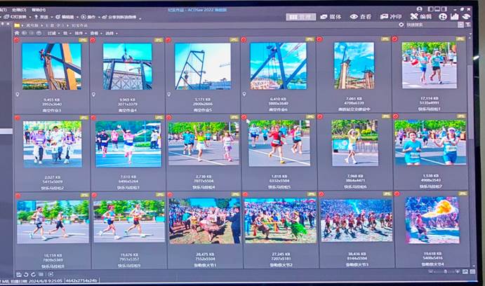Toggle the red tag marker on first thumbnail
Screen dimensions: 485x286
tap(17, 40)
